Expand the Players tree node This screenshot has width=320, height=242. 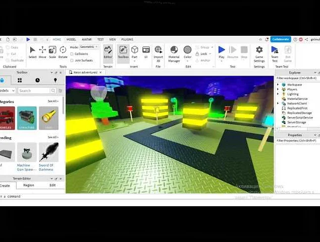pyautogui.click(x=278, y=89)
